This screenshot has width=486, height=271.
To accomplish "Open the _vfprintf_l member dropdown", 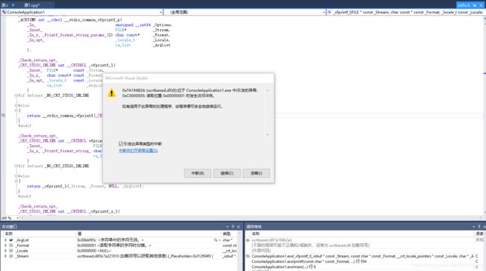I will point(406,12).
